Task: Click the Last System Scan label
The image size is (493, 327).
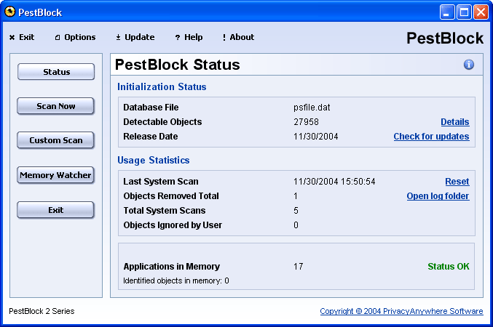Action: coord(161,182)
